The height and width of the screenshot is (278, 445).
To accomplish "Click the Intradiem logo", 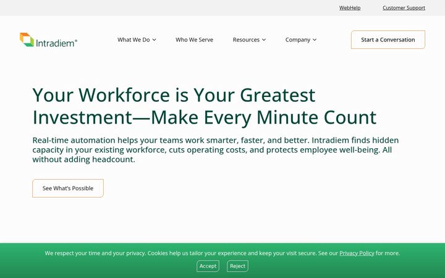I will pyautogui.click(x=49, y=40).
